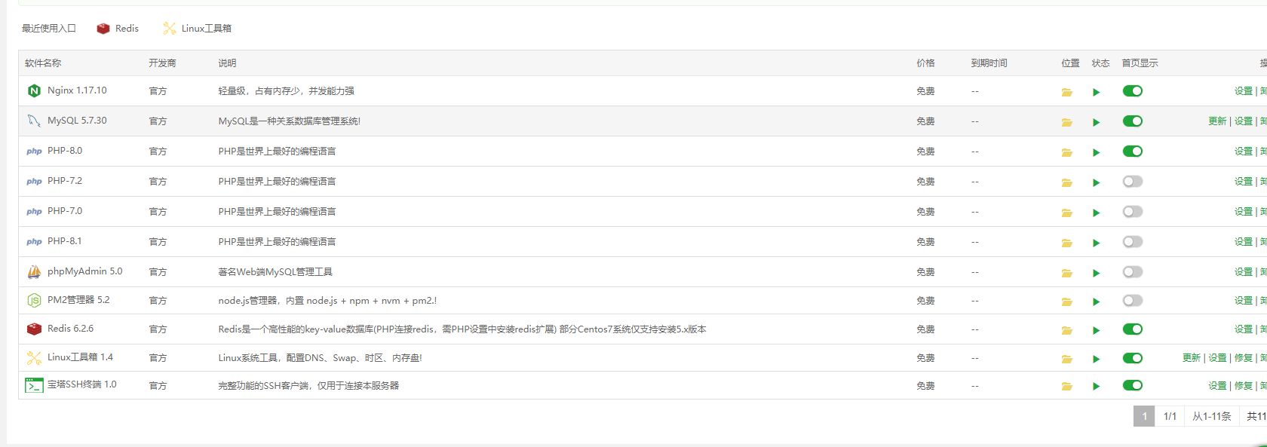Enable homepage display toggle for PHP-7.0
Image resolution: width=1267 pixels, height=447 pixels.
pos(1133,212)
